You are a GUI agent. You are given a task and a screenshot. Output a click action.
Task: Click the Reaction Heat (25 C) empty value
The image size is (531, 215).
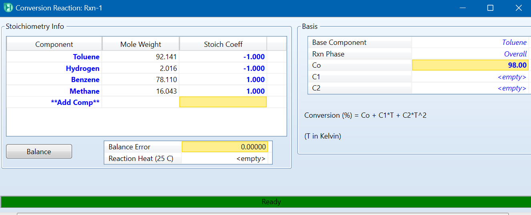tap(225, 159)
